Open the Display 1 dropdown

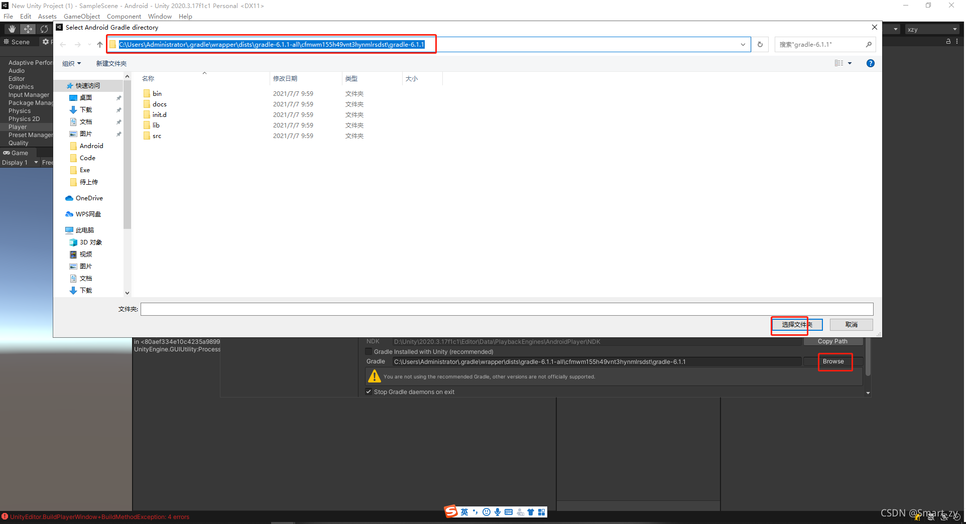(x=20, y=162)
